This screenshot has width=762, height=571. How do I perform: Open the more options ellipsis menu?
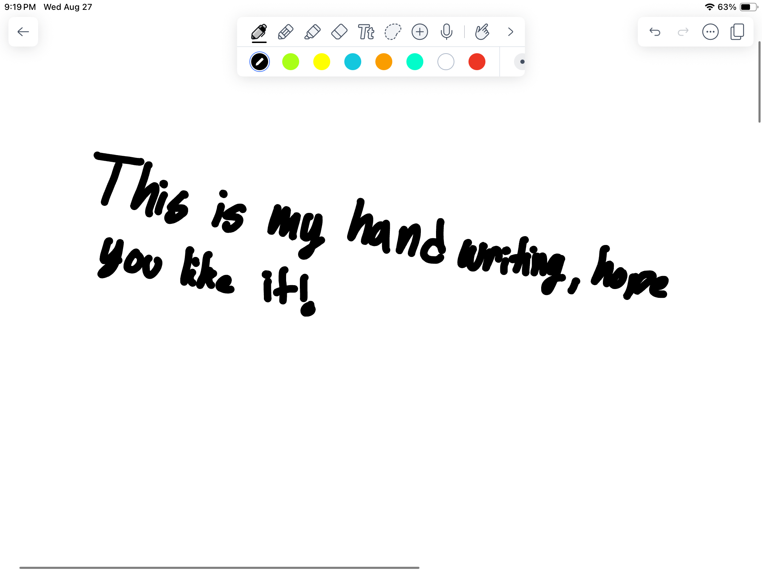pyautogui.click(x=710, y=32)
